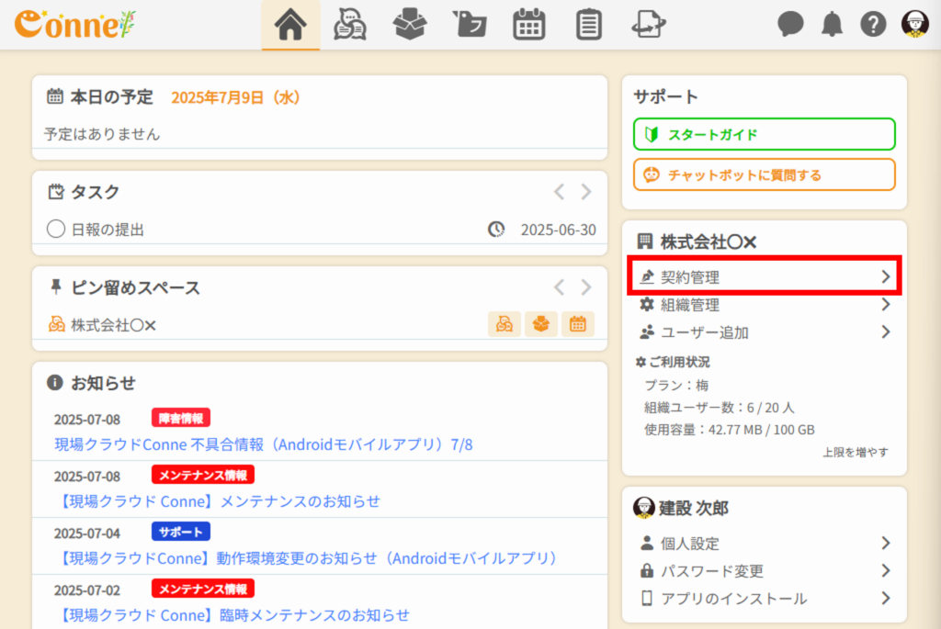Expand 契約管理 with its chevron arrow

coord(885,276)
